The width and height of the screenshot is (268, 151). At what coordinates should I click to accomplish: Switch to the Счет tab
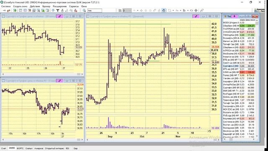click(x=4, y=148)
